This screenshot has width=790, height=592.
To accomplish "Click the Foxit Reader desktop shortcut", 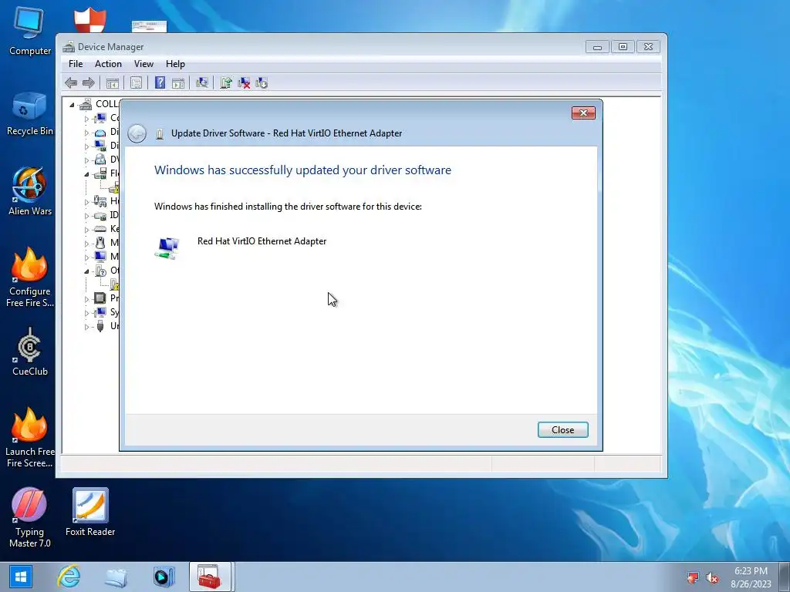I will click(90, 513).
